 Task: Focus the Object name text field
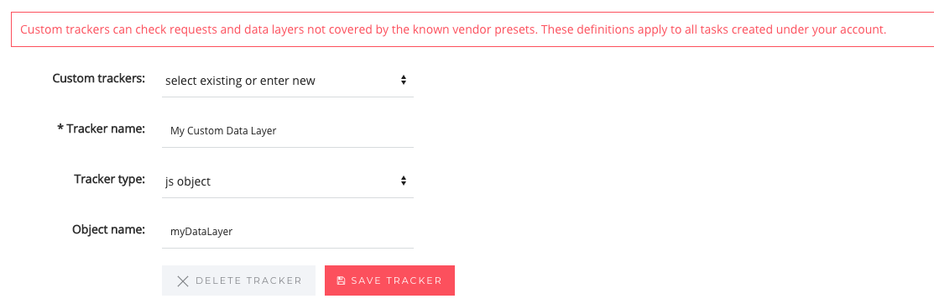pos(288,232)
